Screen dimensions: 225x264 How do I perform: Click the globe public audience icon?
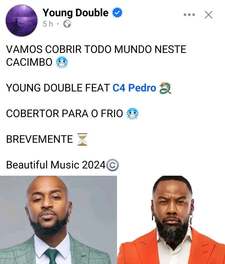coord(67,24)
